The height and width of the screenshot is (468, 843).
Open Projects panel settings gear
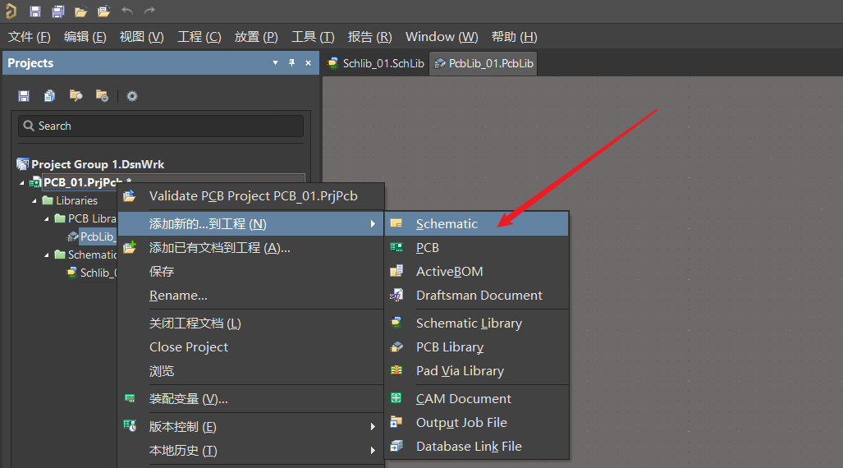pos(131,96)
